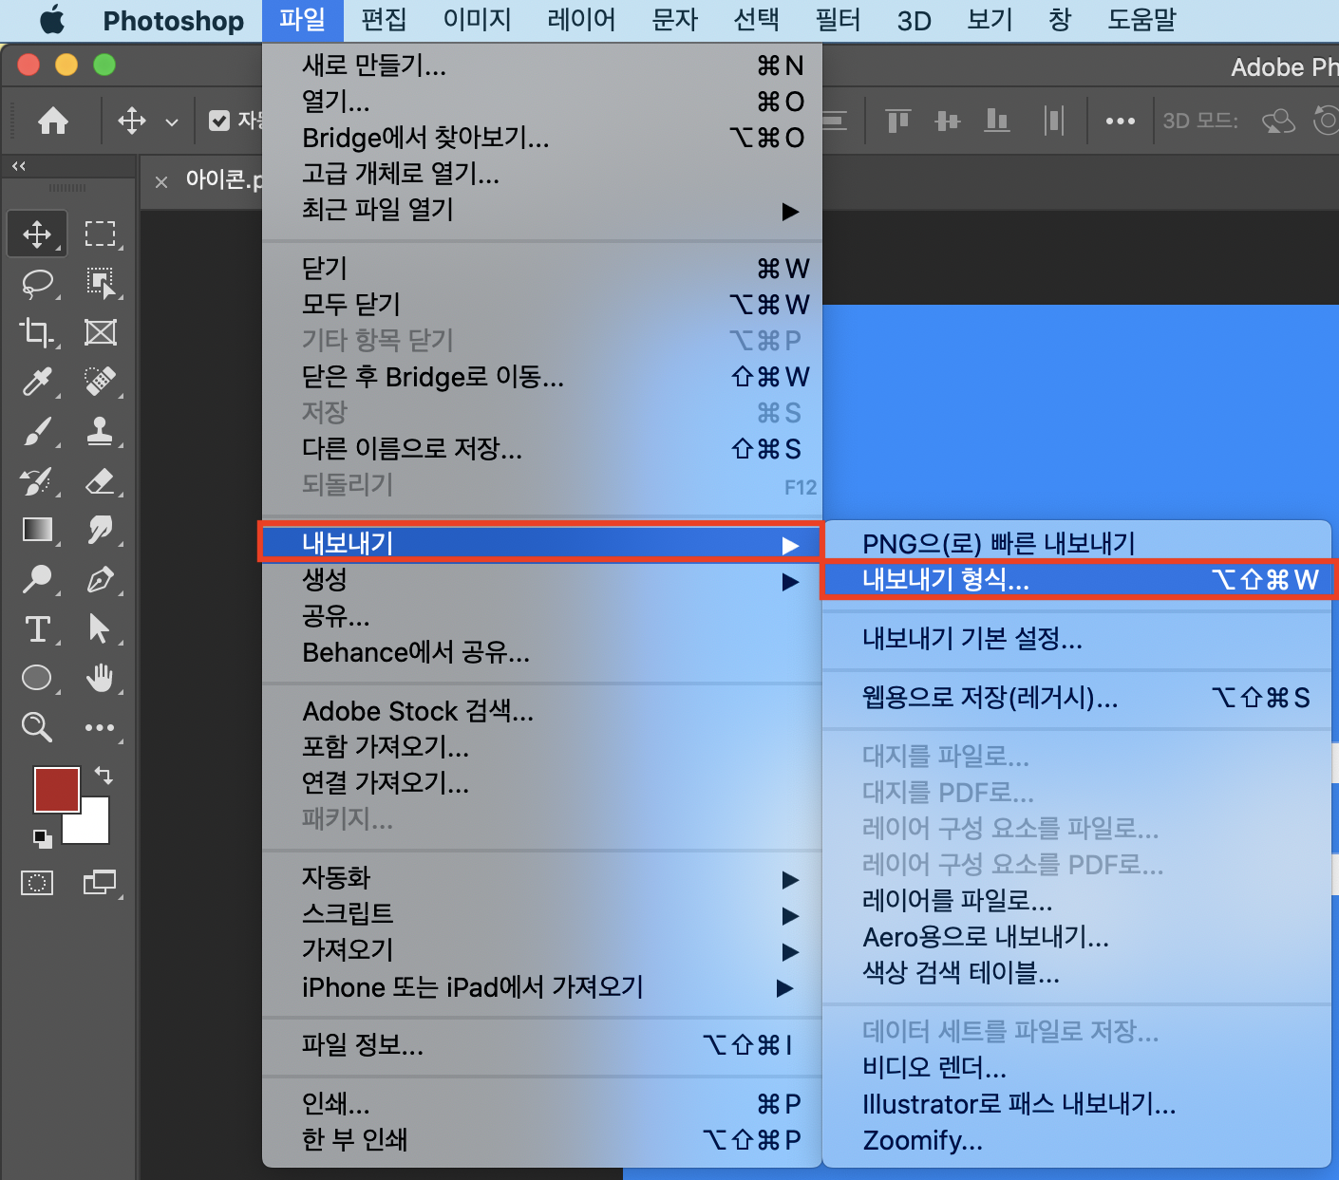1339x1180 pixels.
Task: Select the Hand tool
Action: click(100, 678)
